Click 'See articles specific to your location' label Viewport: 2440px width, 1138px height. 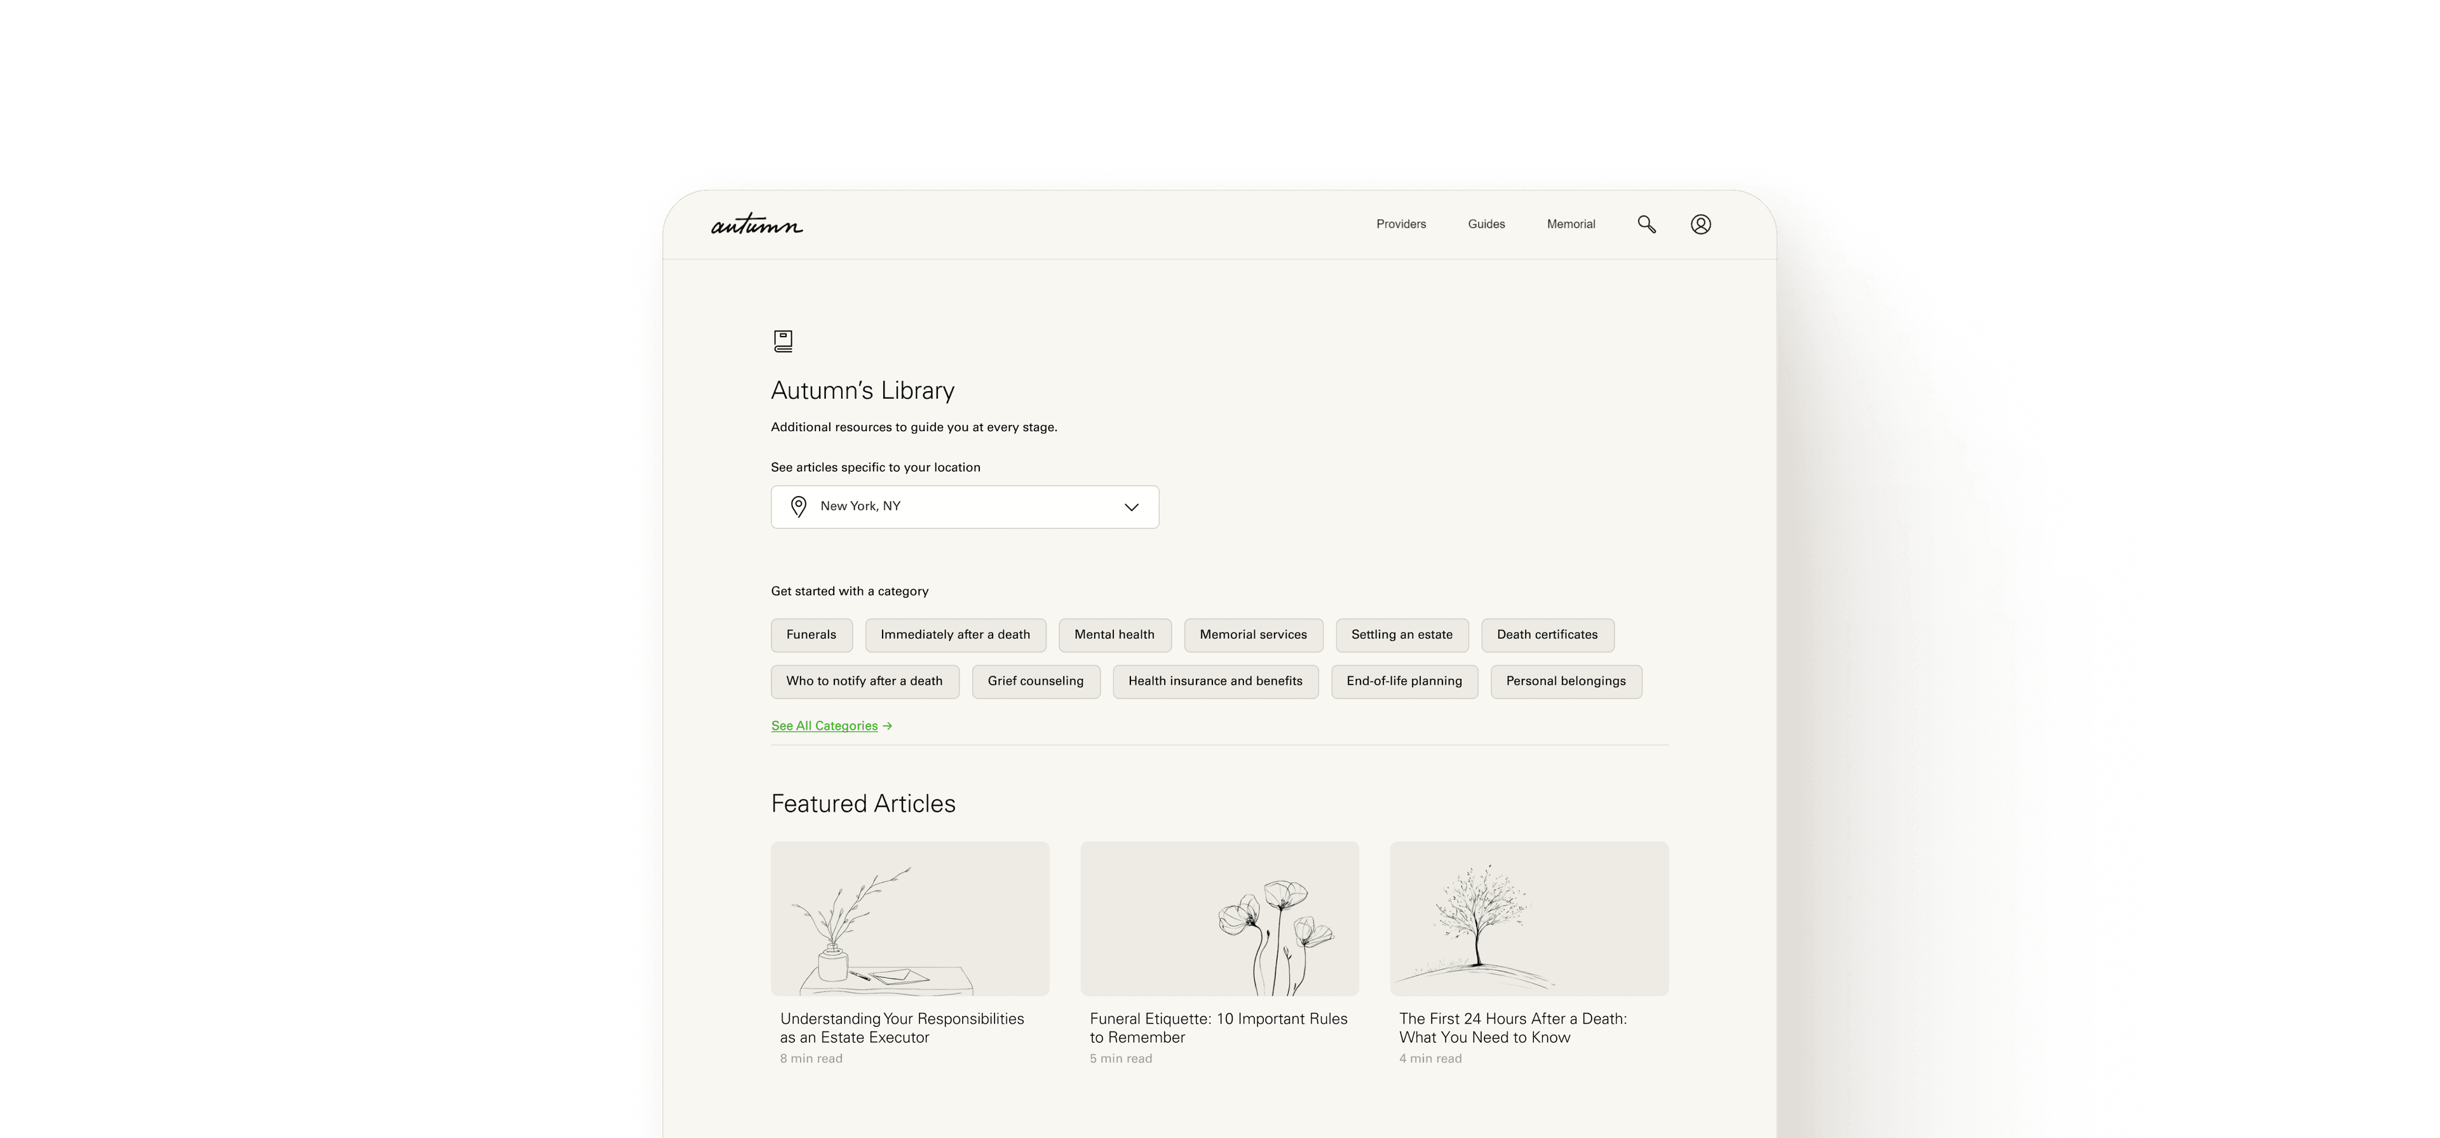875,467
